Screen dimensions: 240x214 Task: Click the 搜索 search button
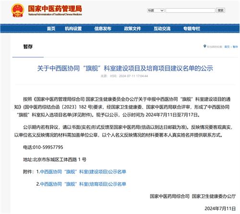point(221,11)
